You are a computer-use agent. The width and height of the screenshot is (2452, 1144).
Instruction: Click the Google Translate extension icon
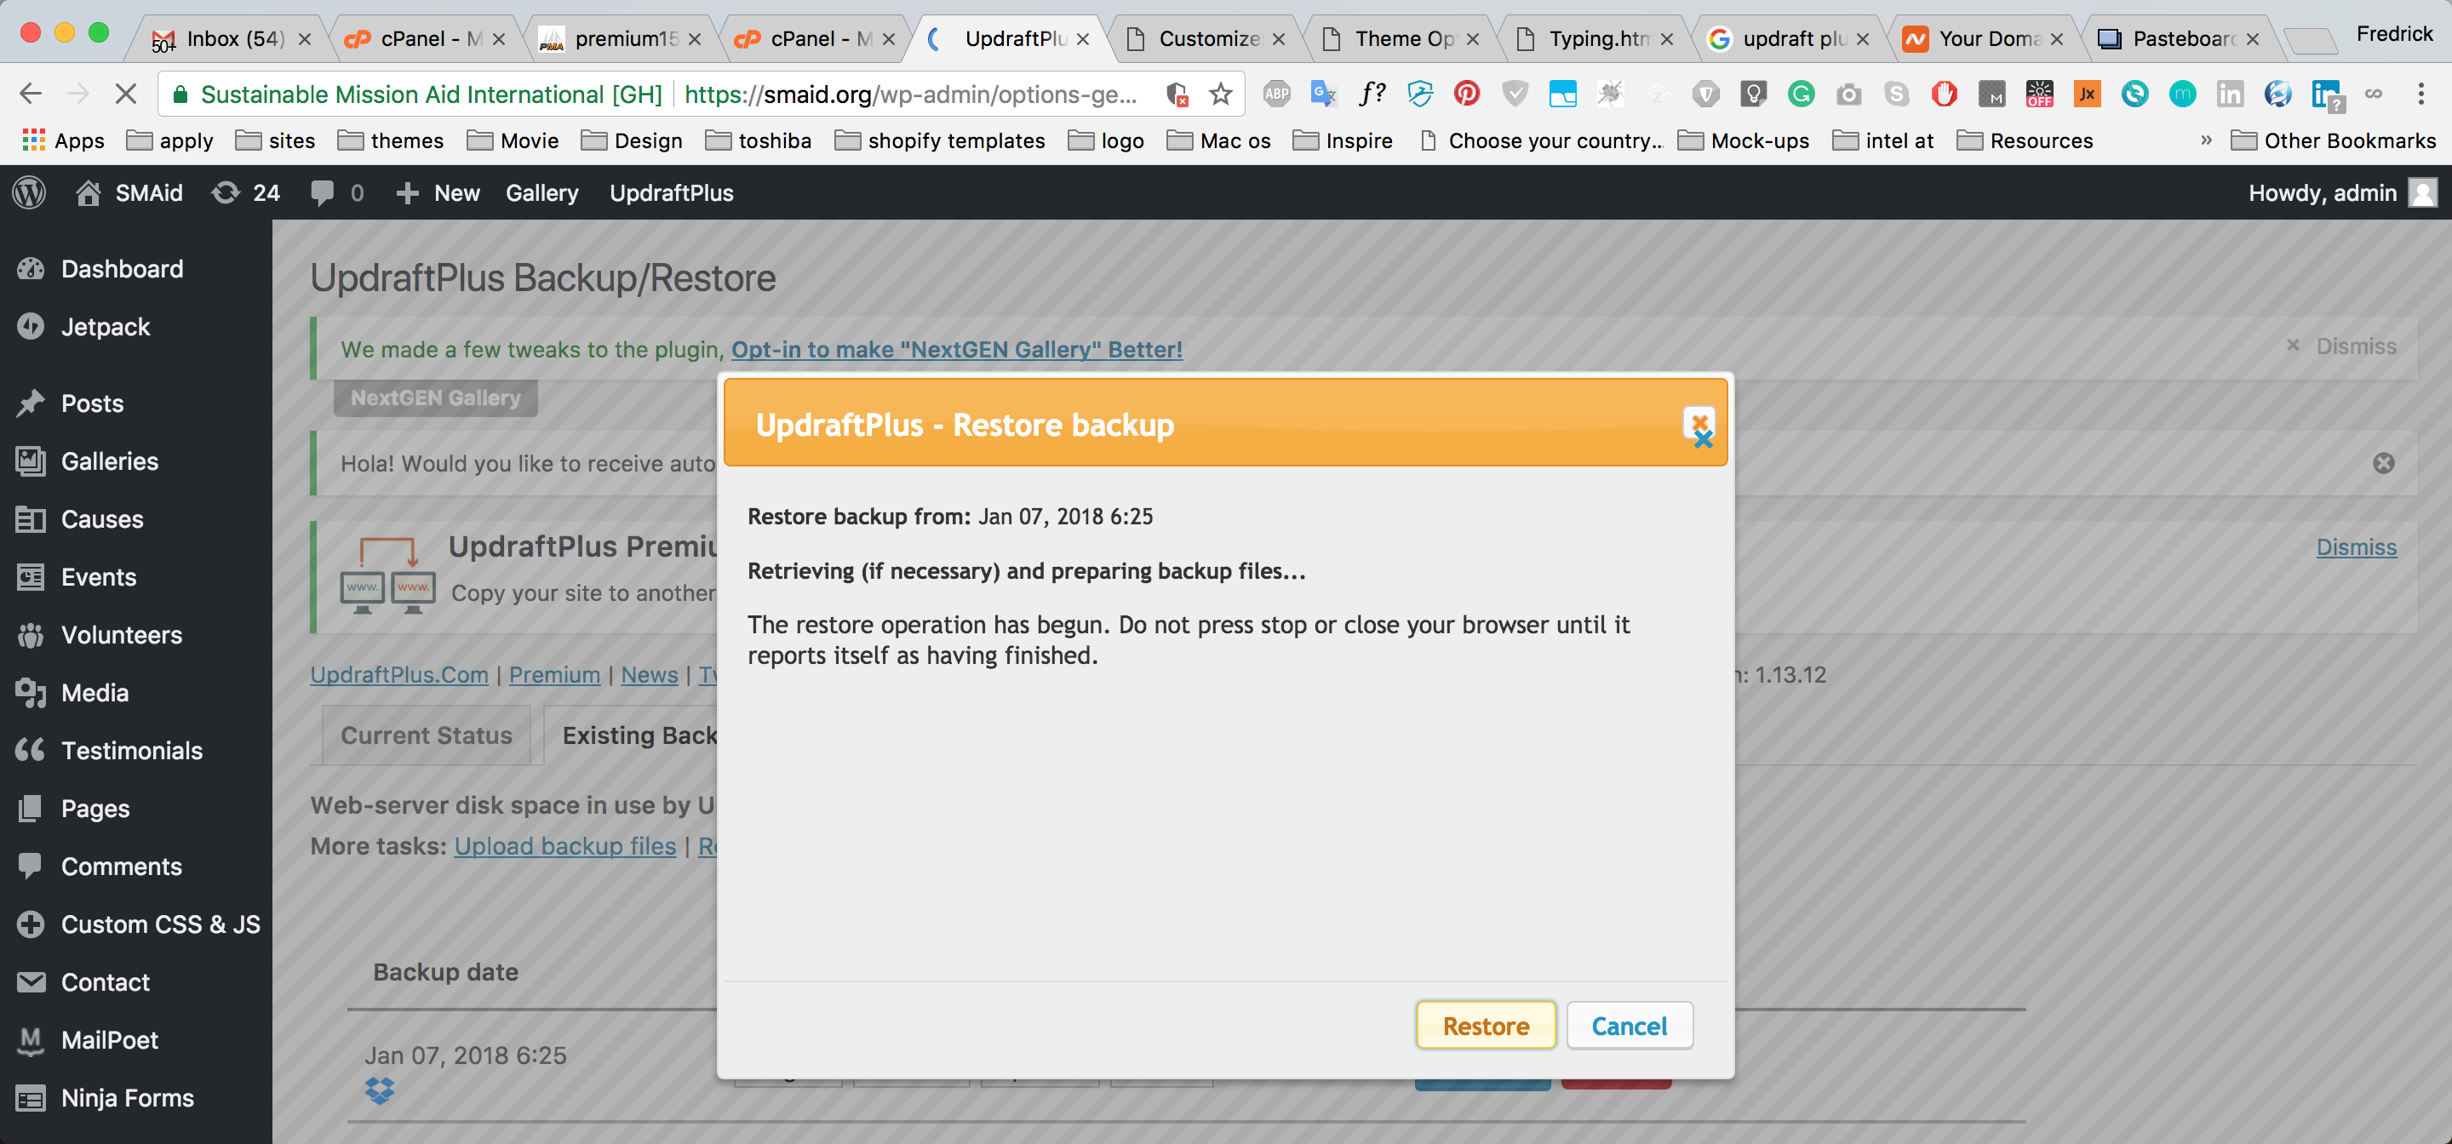(1324, 94)
